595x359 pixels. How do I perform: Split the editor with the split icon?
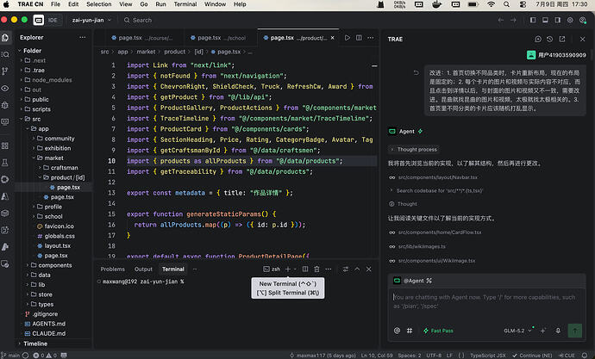point(359,38)
